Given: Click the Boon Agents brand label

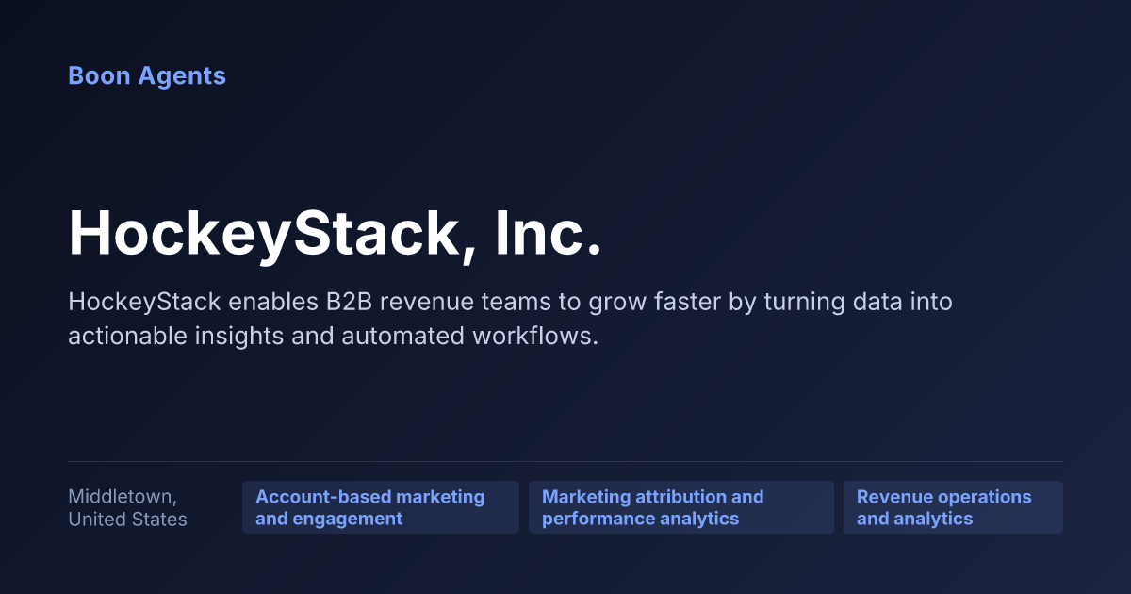Looking at the screenshot, I should (147, 76).
